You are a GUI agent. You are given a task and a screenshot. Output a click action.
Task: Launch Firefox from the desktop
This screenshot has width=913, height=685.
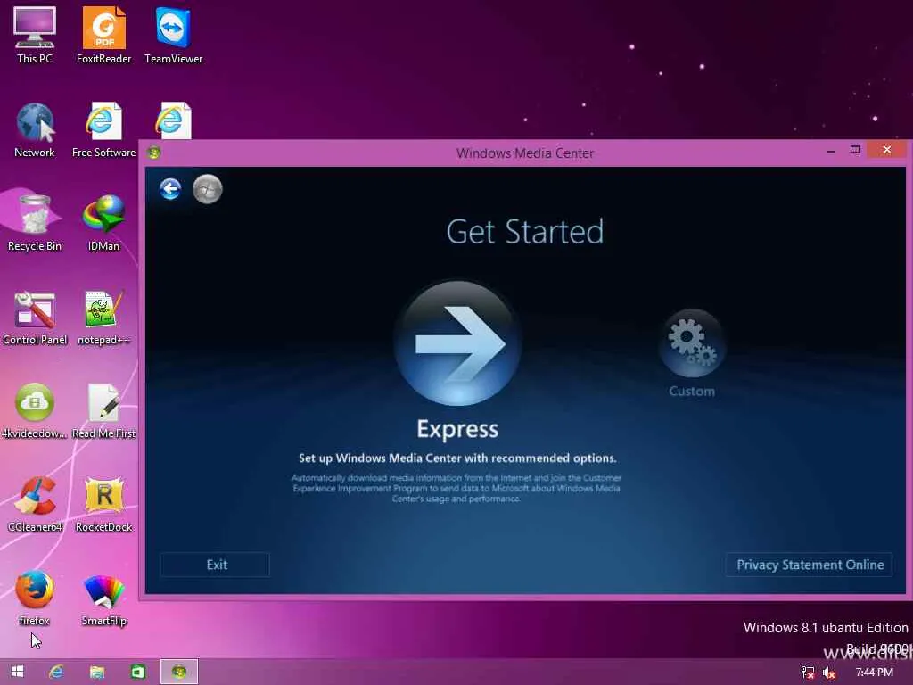(x=35, y=598)
